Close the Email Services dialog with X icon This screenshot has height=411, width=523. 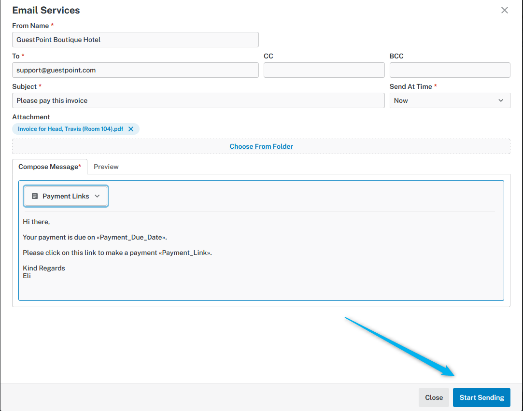coord(504,10)
